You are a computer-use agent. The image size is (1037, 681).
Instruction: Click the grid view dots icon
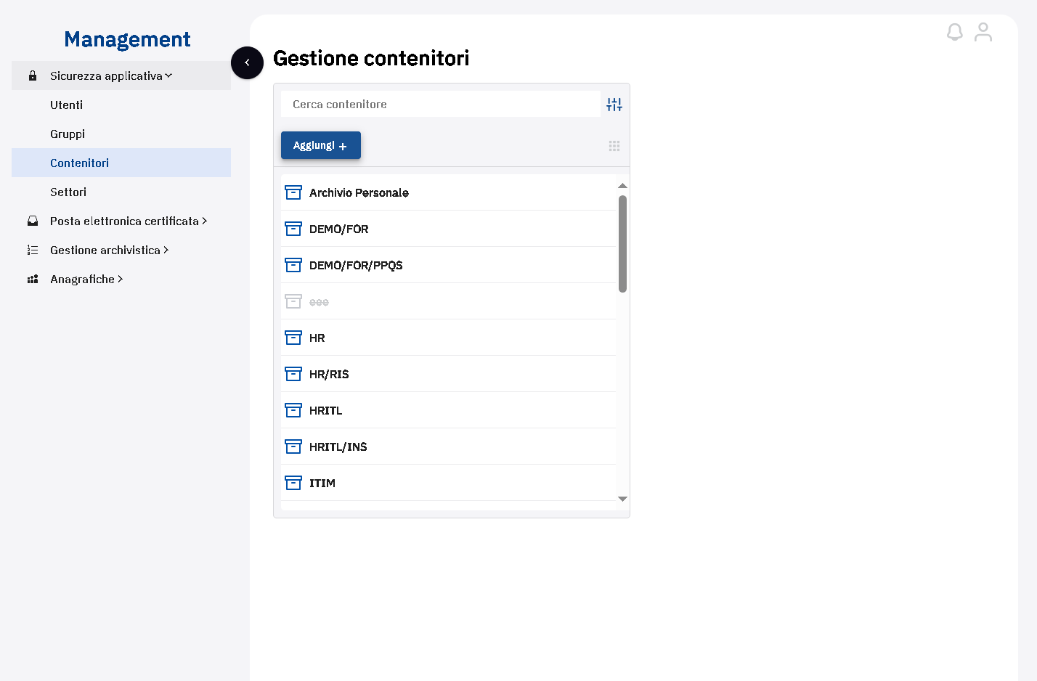click(614, 146)
